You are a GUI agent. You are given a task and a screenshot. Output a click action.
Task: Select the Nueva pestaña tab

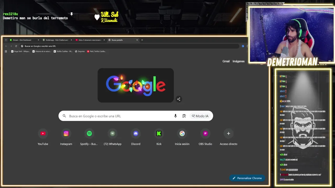(x=123, y=40)
